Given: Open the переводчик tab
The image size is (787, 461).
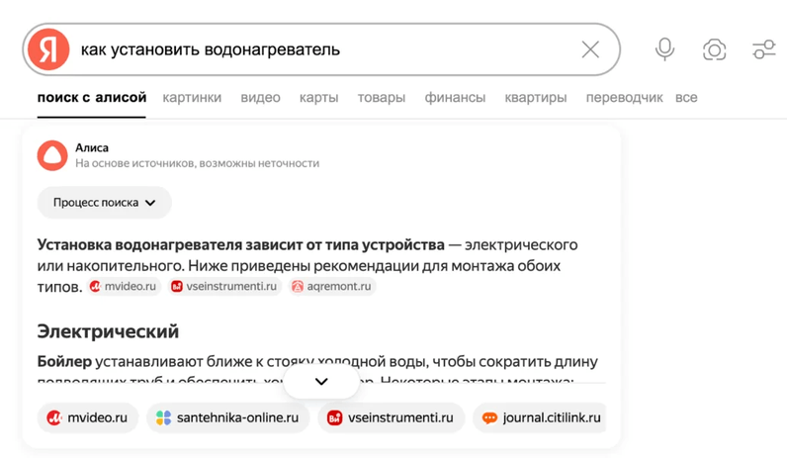Looking at the screenshot, I should [x=625, y=97].
